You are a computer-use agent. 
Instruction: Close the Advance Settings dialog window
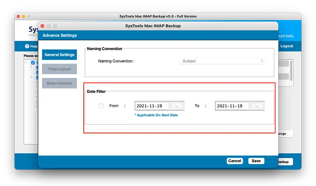[x=42, y=26]
